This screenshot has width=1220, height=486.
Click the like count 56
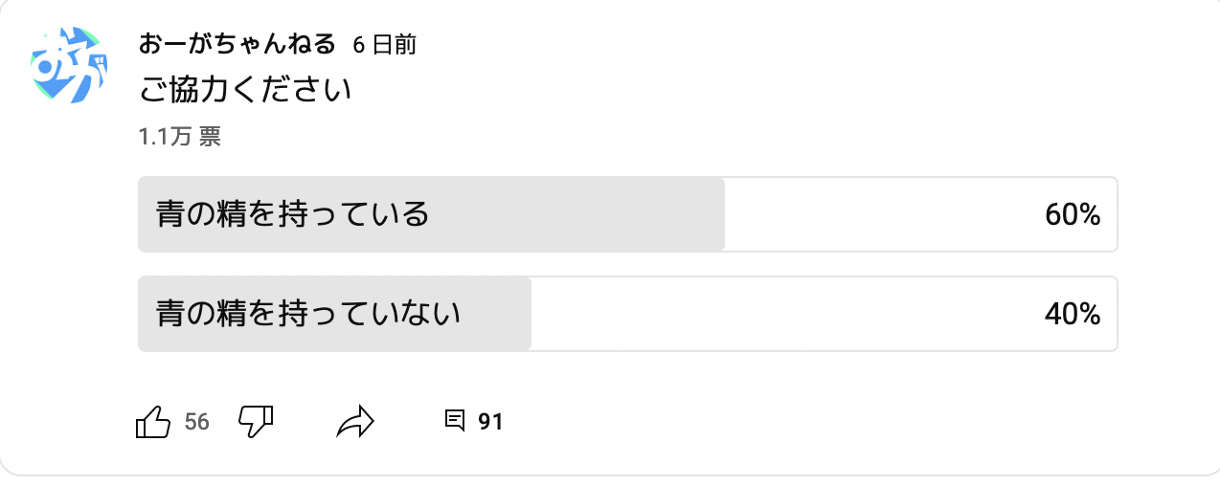(x=196, y=422)
